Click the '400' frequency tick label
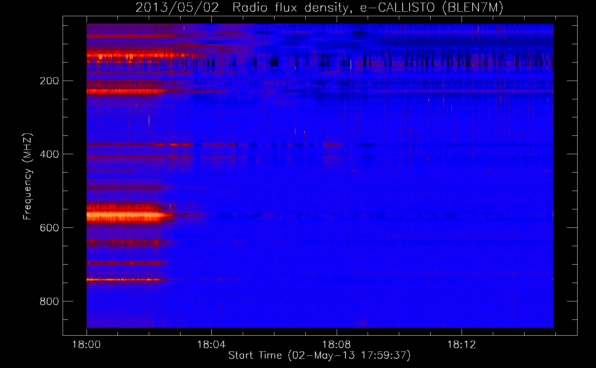The height and width of the screenshot is (368, 596). [49, 154]
